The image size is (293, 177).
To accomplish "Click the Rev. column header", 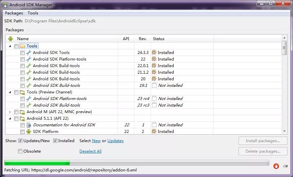I will (x=143, y=39).
